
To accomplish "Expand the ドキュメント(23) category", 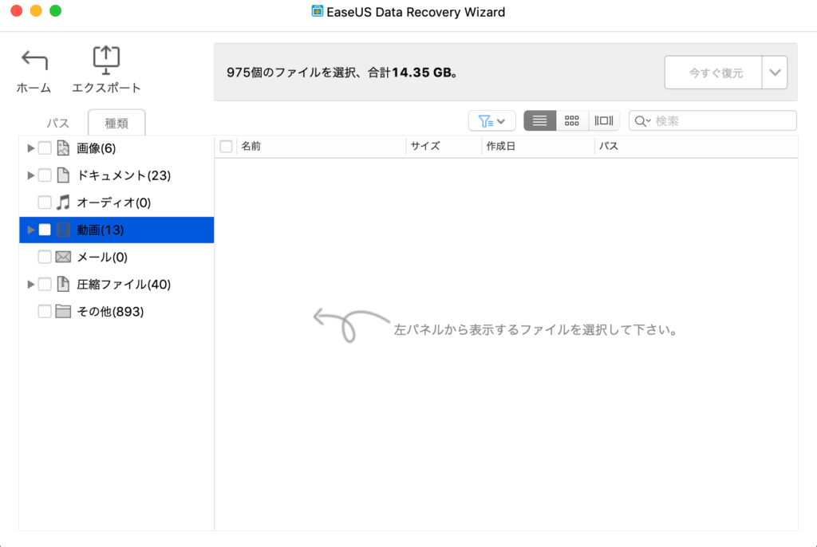I will (x=31, y=175).
